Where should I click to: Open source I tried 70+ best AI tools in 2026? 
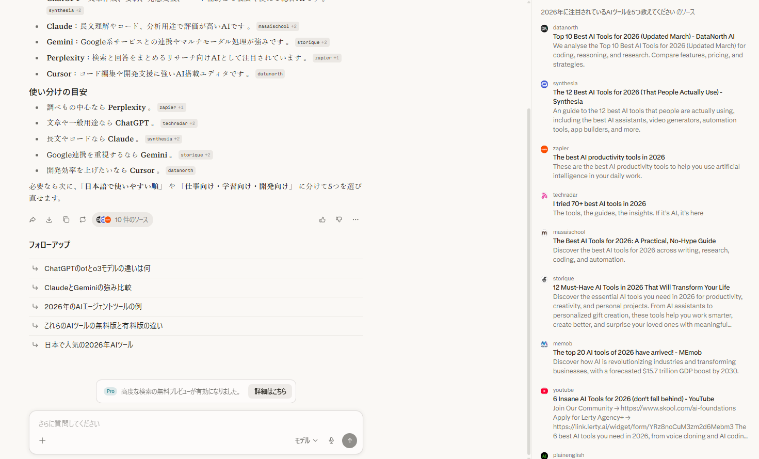(x=600, y=204)
